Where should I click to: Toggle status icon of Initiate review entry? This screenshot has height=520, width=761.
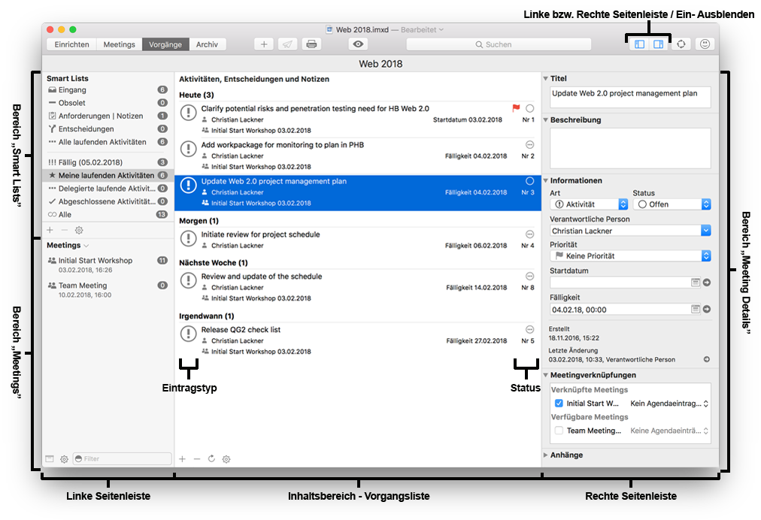pyautogui.click(x=530, y=234)
